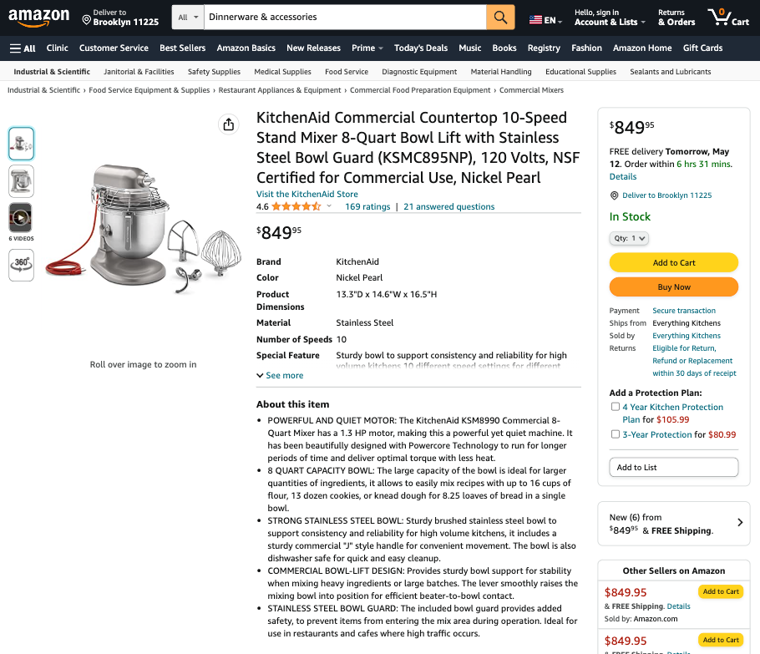This screenshot has height=654, width=760.
Task: Play the product videos thumbnail
Action: click(20, 218)
